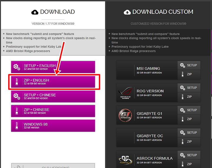Click VERSION 1.77 FOR WINDOWS text

point(53,24)
